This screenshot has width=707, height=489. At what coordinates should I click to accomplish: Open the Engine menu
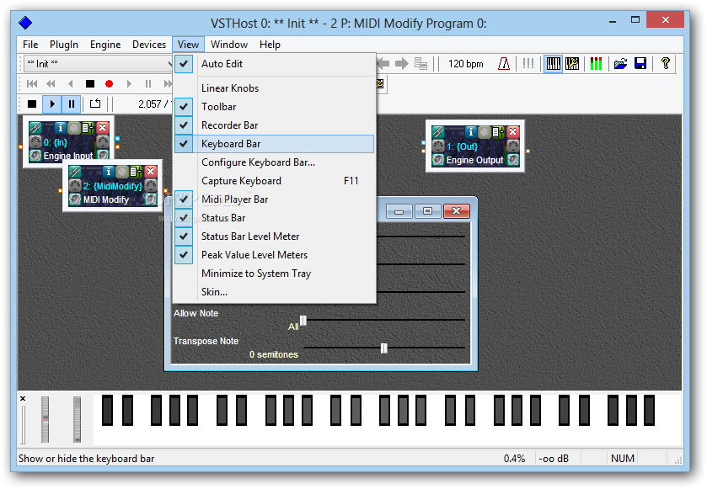click(x=105, y=45)
